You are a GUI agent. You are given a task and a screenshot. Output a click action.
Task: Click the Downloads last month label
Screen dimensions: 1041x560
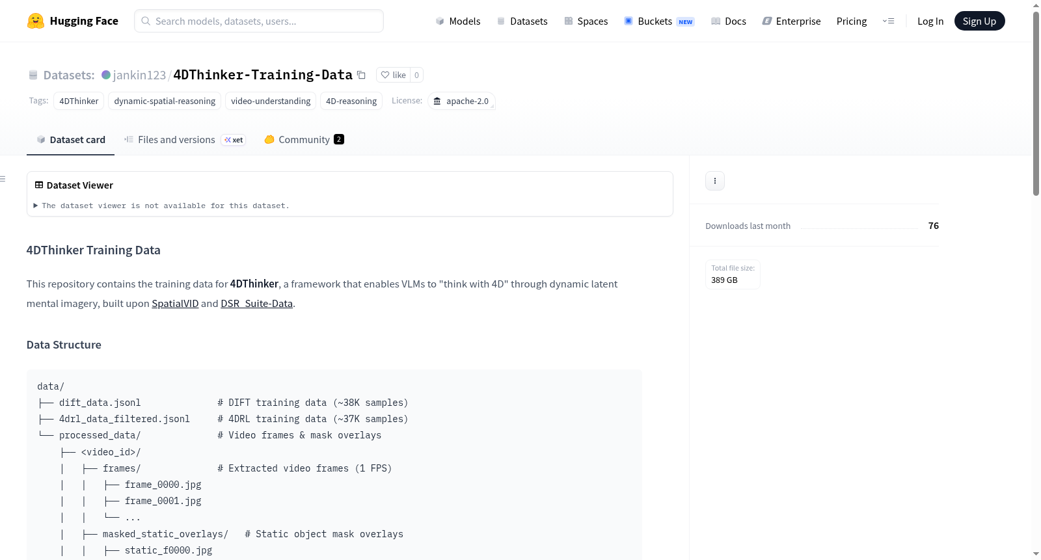[748, 226]
